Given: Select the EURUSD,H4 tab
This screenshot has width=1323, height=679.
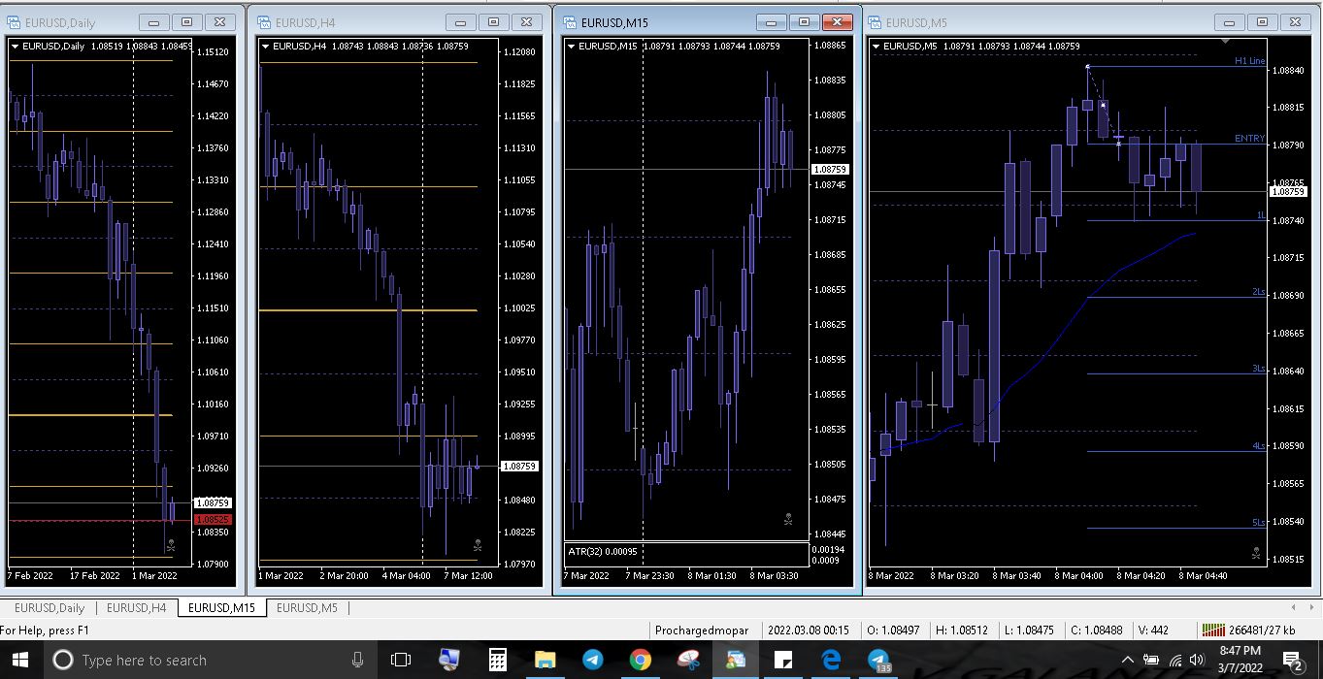Looking at the screenshot, I should pyautogui.click(x=136, y=608).
